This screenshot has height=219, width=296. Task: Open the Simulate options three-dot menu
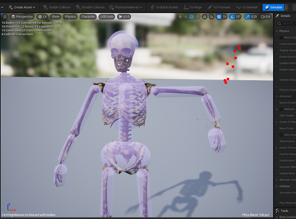[286, 7]
